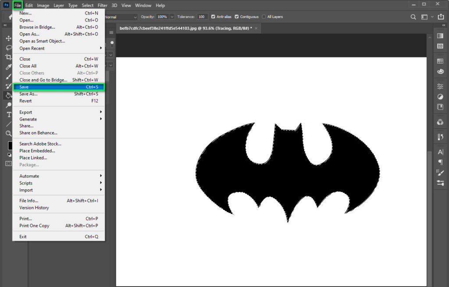Choose Print One Copy command
This screenshot has height=287, width=449.
tap(34, 226)
